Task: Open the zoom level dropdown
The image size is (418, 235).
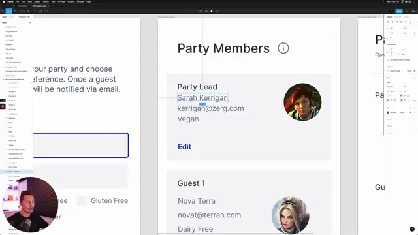Action: pyautogui.click(x=413, y=11)
